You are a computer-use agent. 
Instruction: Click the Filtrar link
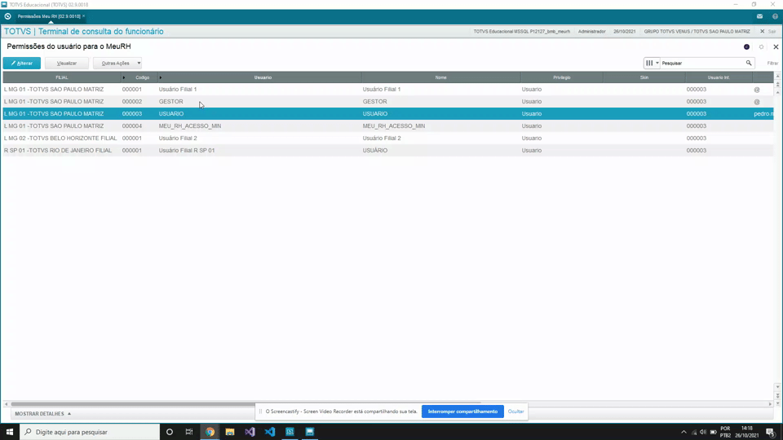point(772,64)
